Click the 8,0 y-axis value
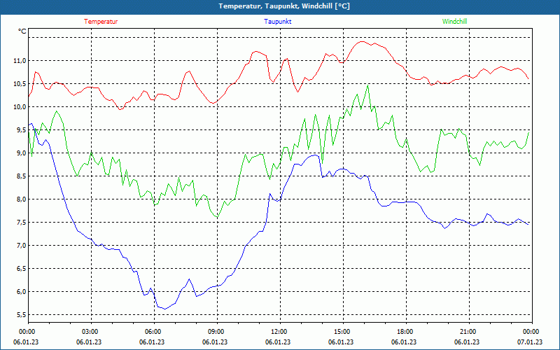The height and width of the screenshot is (350, 560). tap(21, 199)
